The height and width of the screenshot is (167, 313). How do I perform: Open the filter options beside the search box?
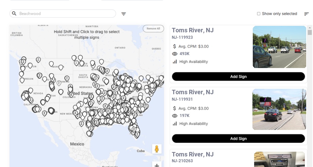click(x=123, y=14)
